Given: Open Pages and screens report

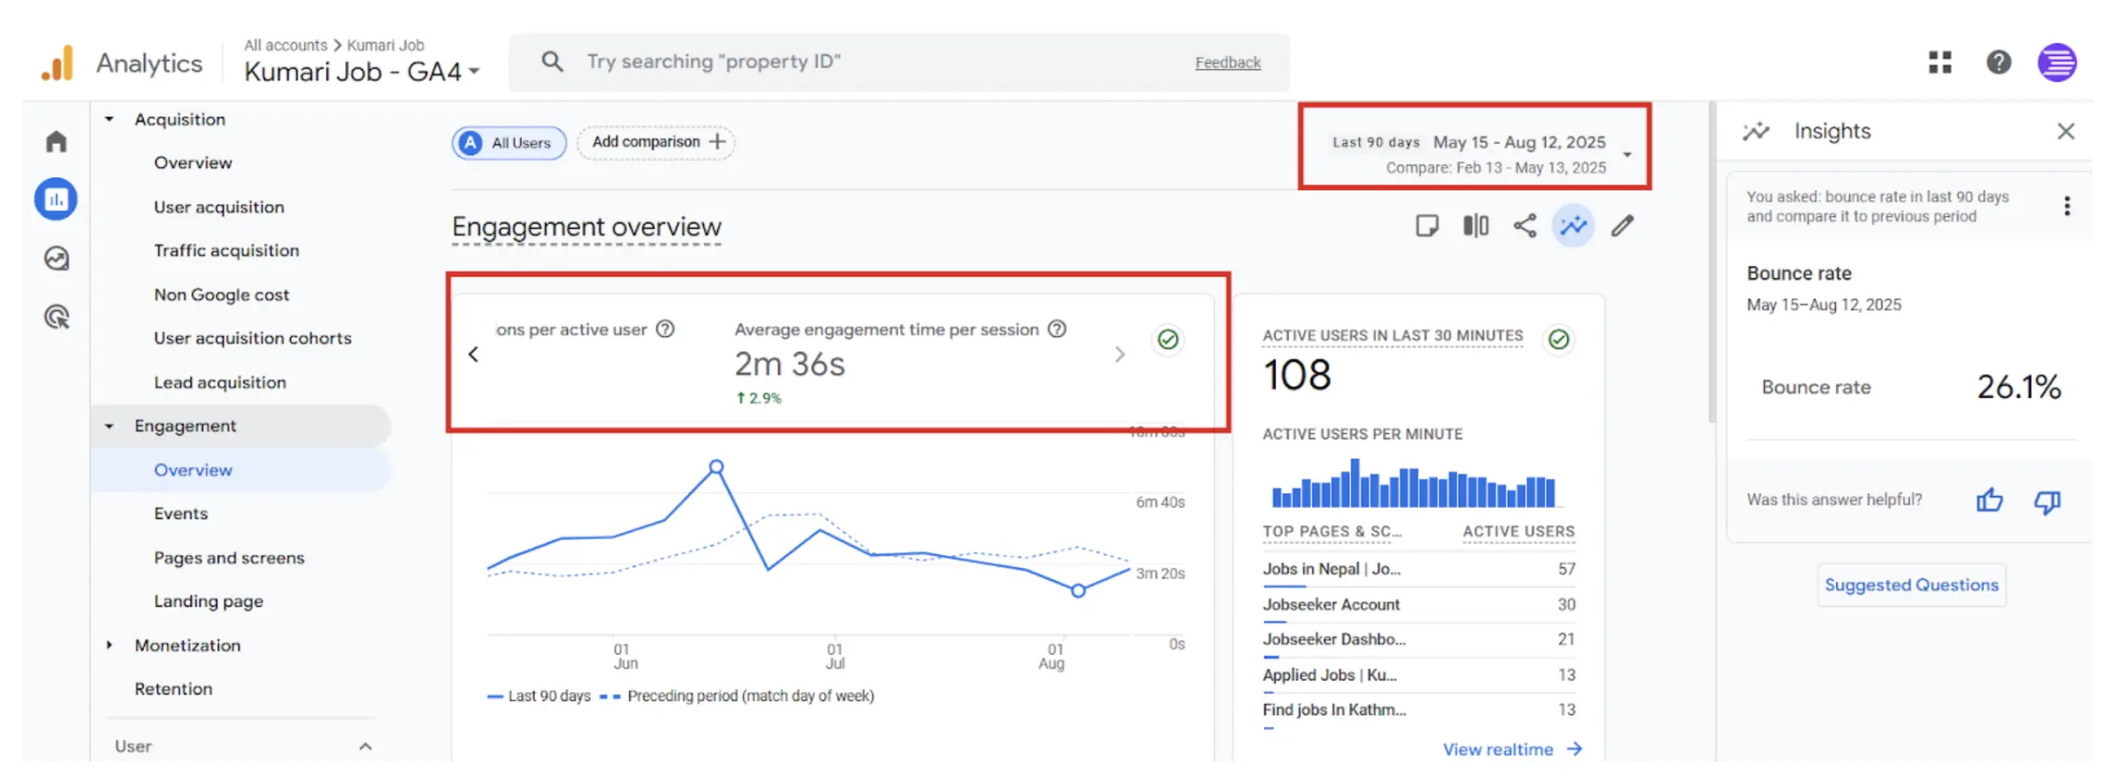Looking at the screenshot, I should click(229, 558).
